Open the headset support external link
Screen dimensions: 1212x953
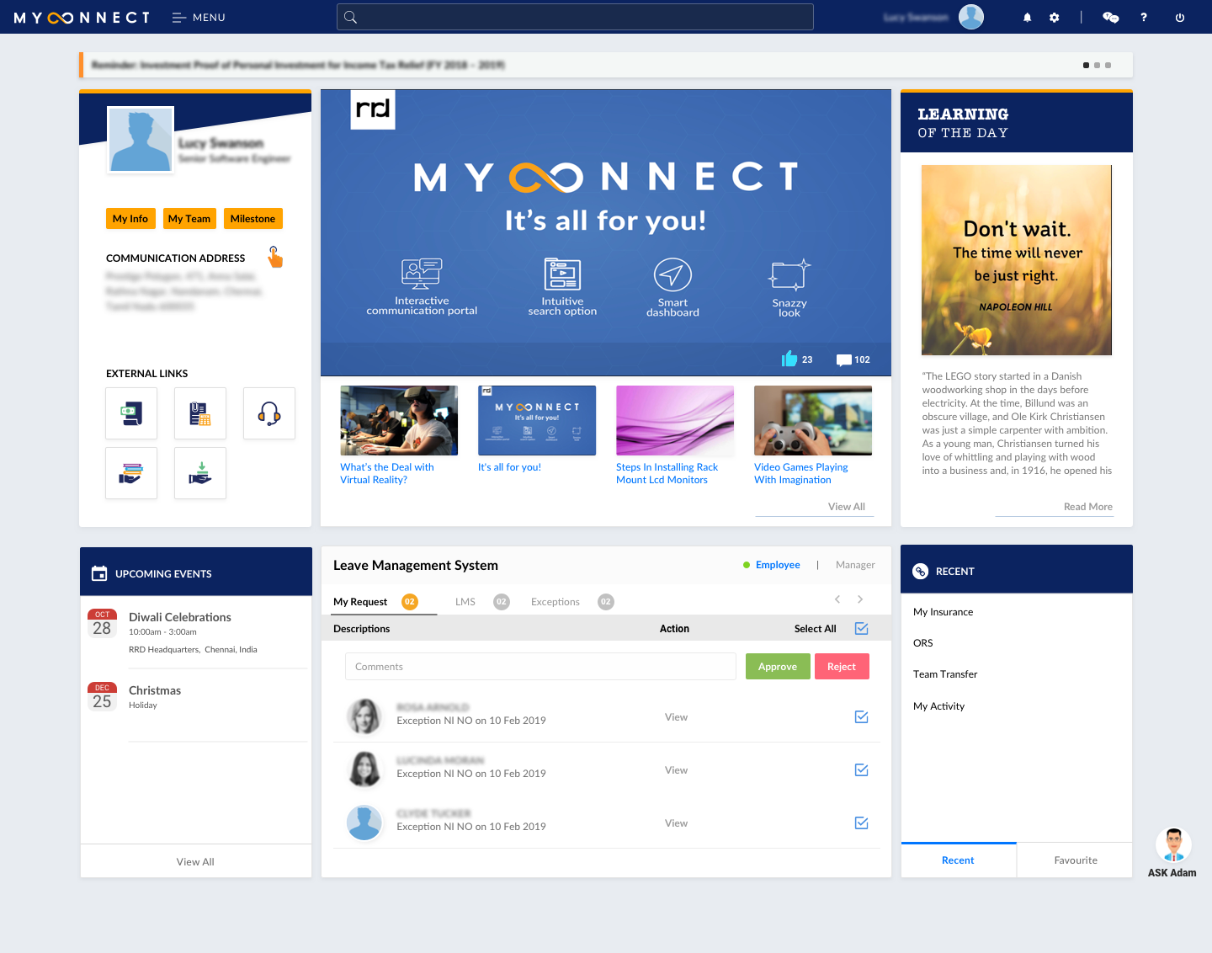coord(269,413)
